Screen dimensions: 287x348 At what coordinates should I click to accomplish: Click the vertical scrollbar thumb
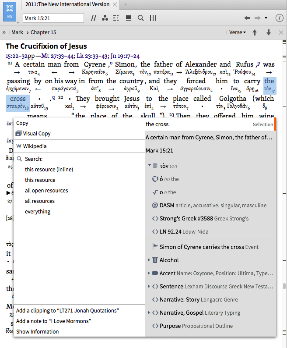coord(284,286)
